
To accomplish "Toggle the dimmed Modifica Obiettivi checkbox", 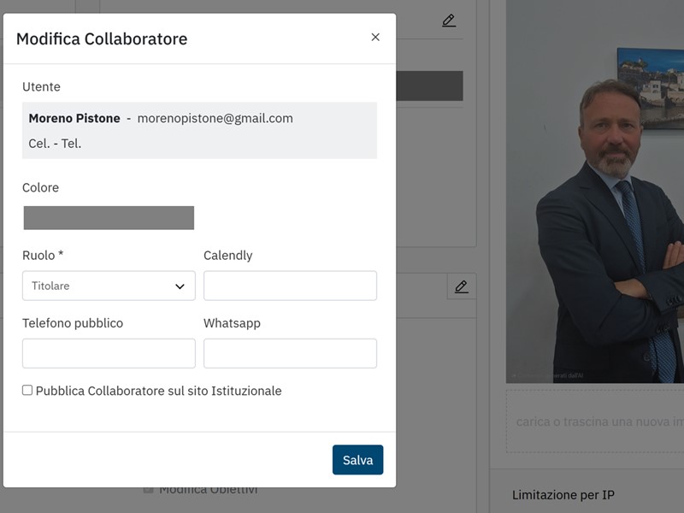I will [x=148, y=490].
